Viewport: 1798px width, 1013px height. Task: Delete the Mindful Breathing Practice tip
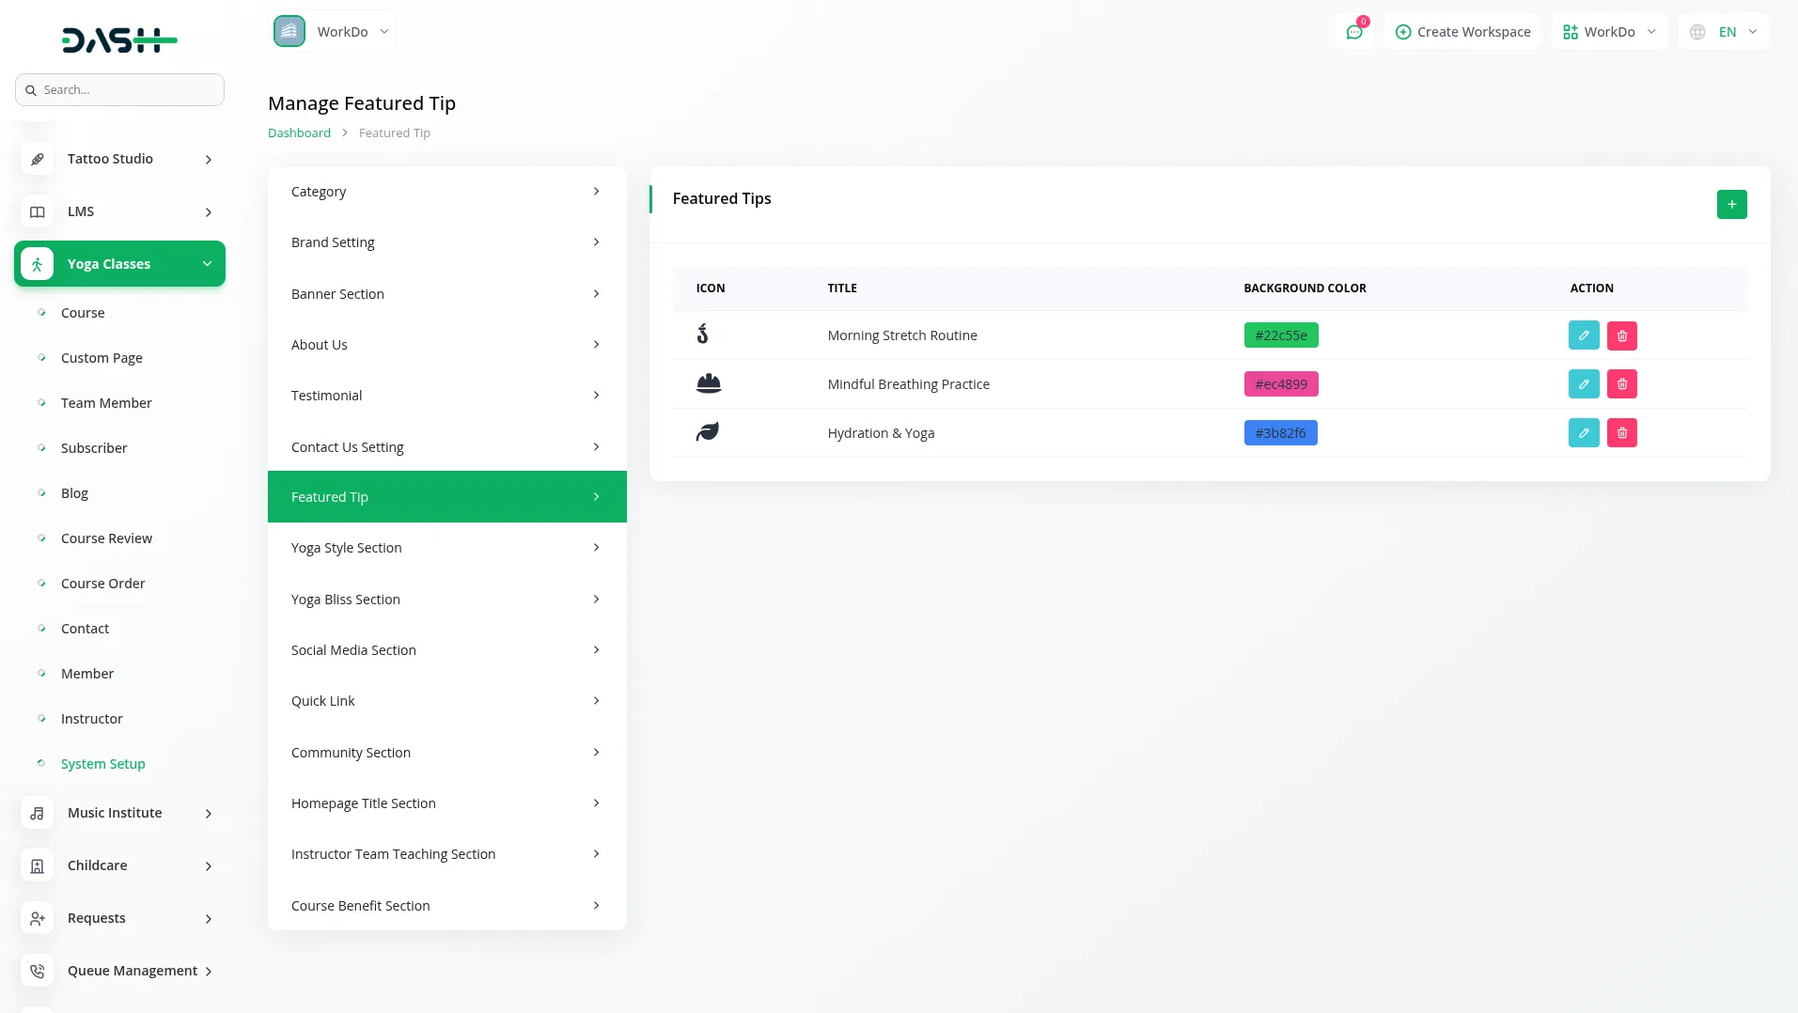point(1622,384)
